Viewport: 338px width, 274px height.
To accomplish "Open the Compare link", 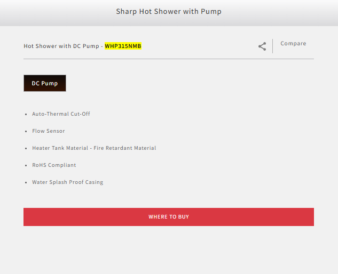I will [293, 44].
